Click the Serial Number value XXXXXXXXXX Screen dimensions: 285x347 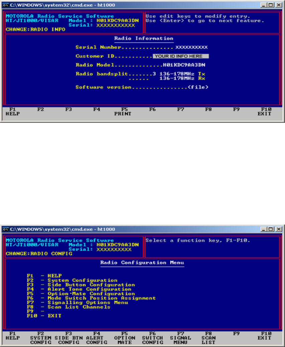191,47
